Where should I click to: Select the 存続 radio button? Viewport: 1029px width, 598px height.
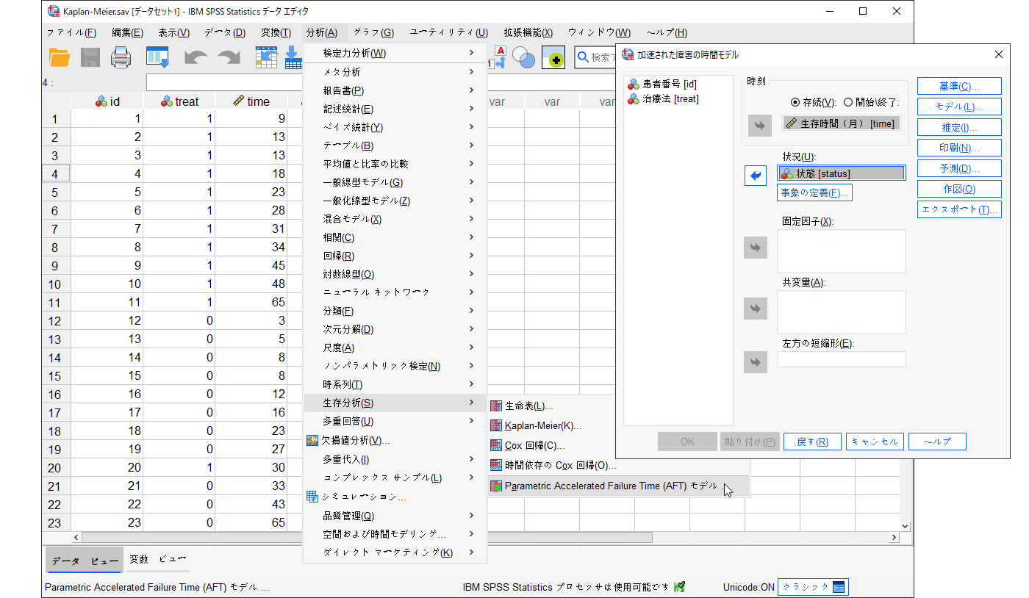pyautogui.click(x=795, y=103)
